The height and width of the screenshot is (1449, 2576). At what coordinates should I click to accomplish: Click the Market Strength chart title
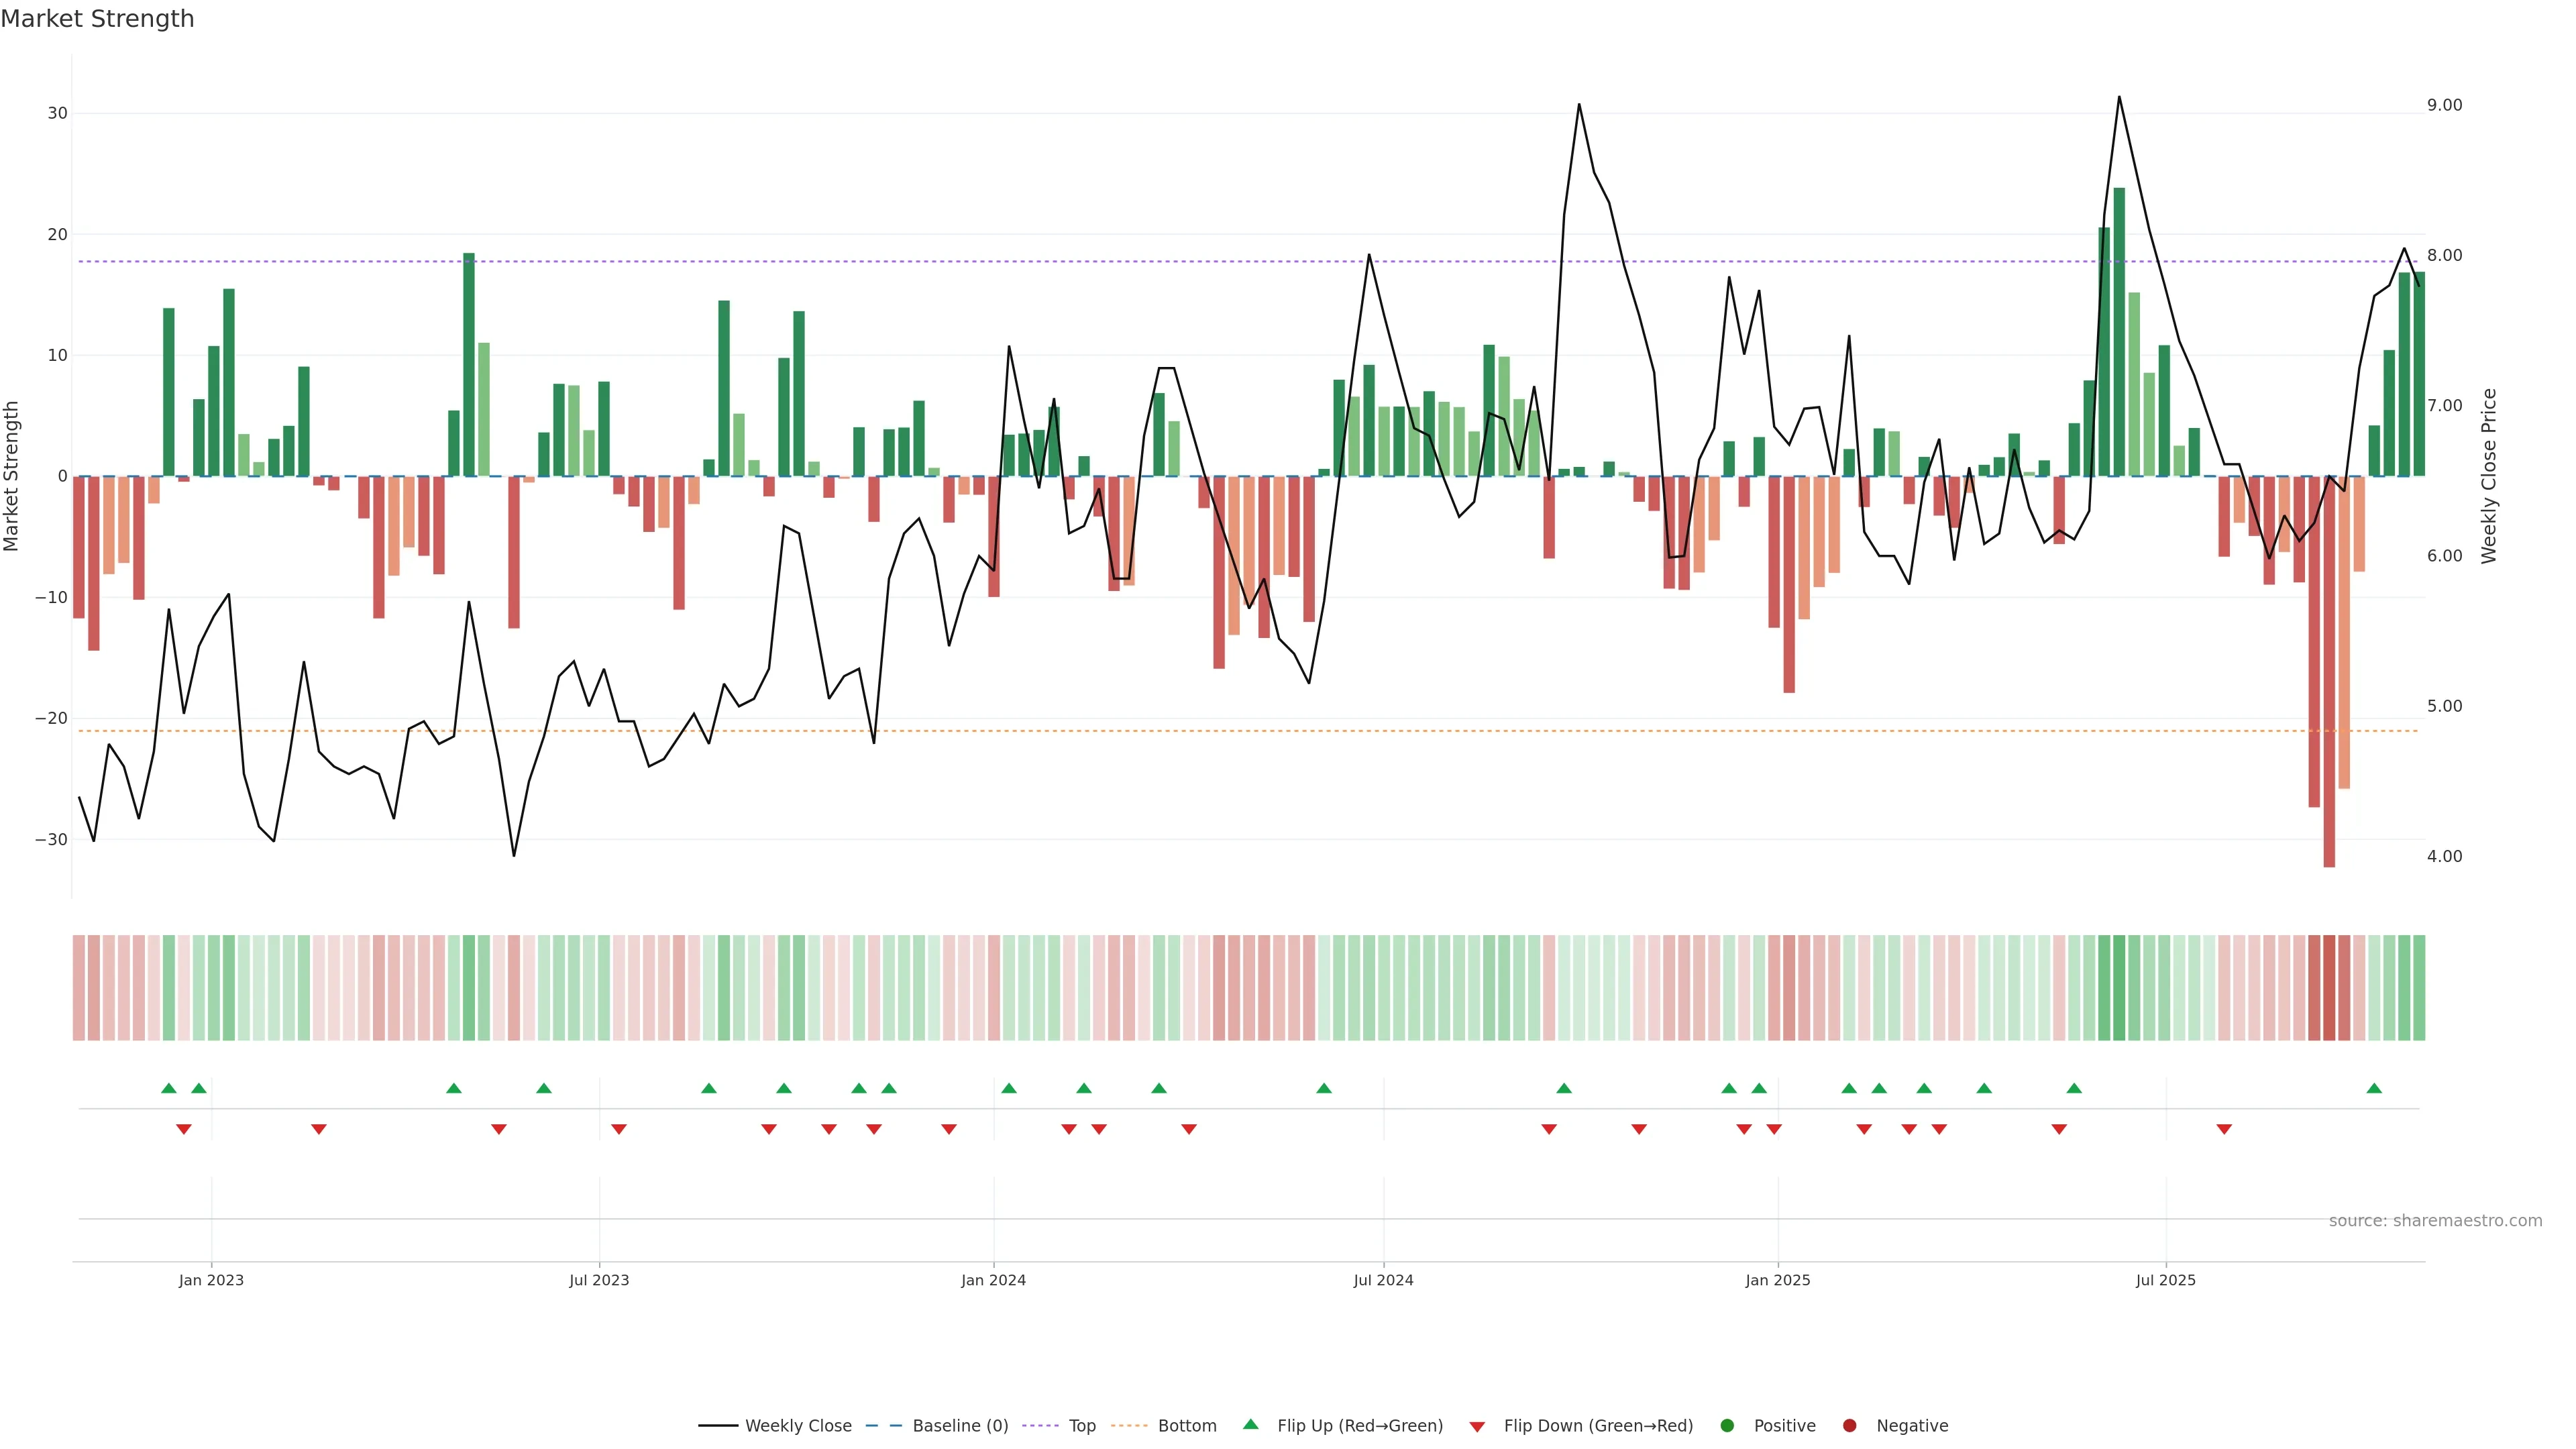pyautogui.click(x=98, y=19)
